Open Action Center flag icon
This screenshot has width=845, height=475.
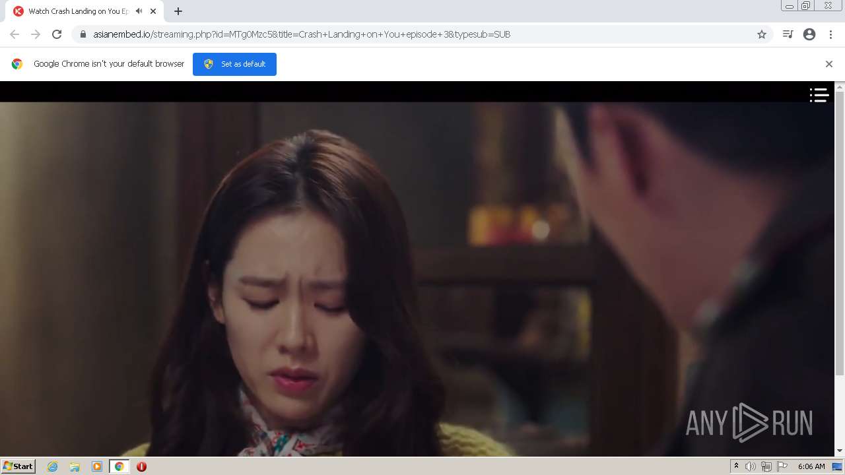coord(782,466)
